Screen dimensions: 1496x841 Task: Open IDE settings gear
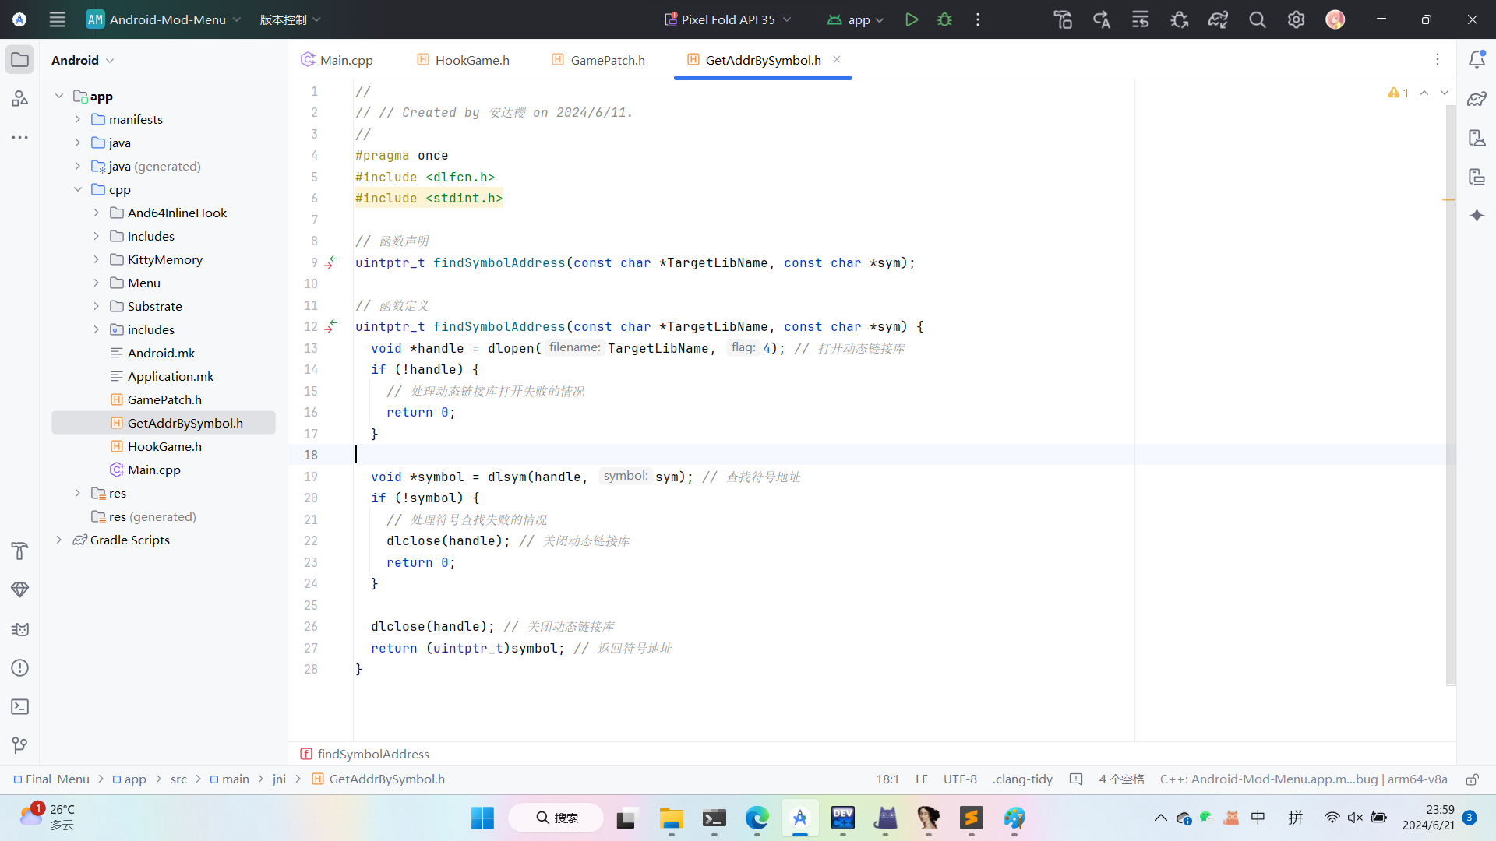[x=1296, y=19]
